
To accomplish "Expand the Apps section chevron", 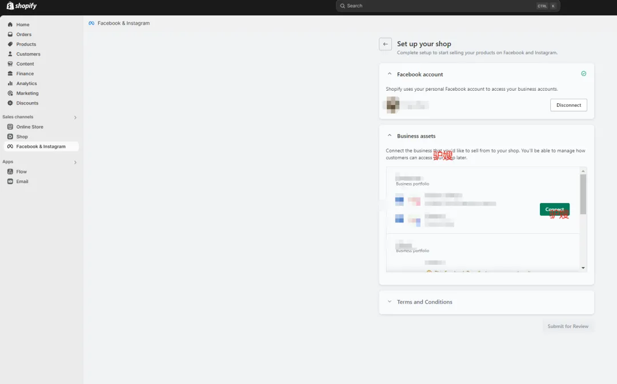I will [x=75, y=162].
